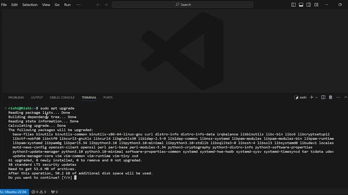348x195 pixels.
Task: Switch to the OUTPUT tab
Action: tap(37, 97)
